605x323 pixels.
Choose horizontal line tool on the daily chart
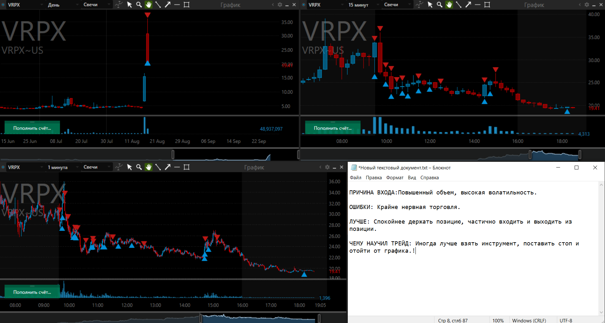click(x=177, y=4)
